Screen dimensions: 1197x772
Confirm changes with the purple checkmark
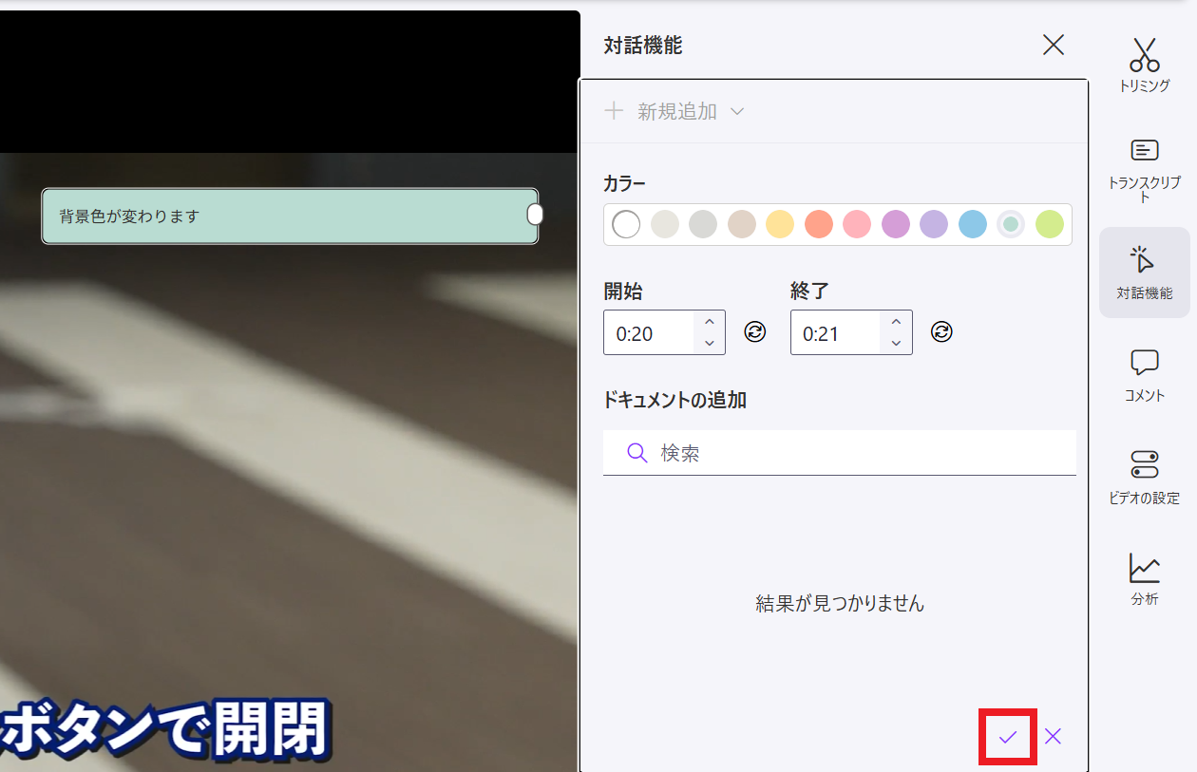(1006, 736)
